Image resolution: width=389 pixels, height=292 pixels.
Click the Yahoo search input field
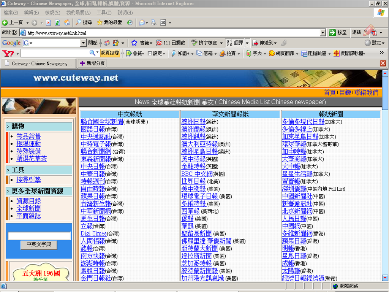(55, 53)
